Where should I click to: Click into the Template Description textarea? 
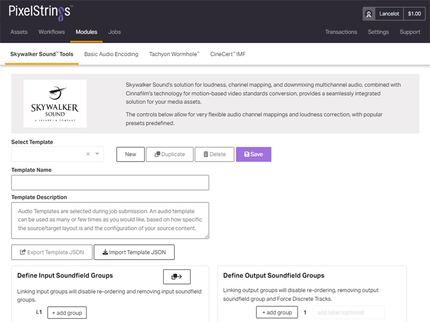(x=110, y=220)
